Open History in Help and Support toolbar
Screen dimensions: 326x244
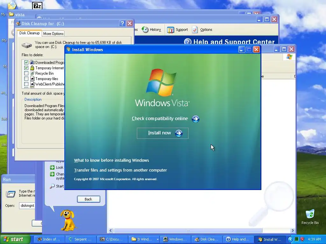coord(151,30)
